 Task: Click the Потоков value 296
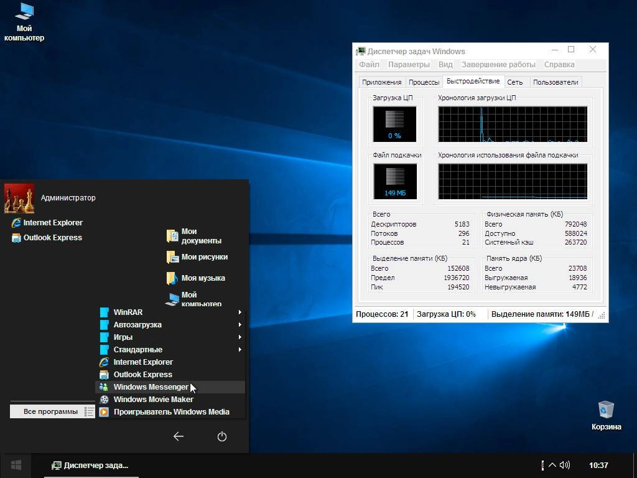pos(463,234)
